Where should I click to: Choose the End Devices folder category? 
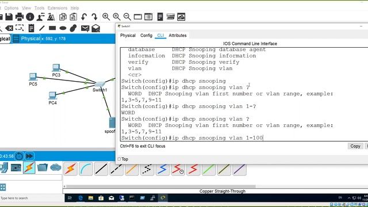coord(43,167)
